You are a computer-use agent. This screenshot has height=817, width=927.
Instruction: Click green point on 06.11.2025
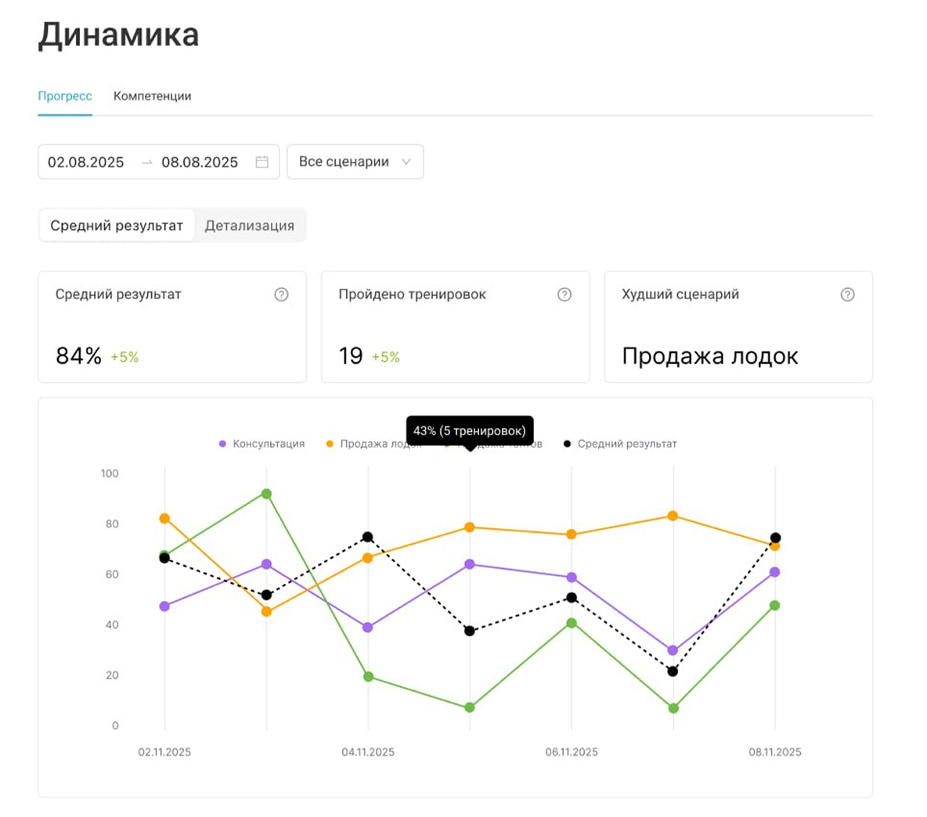pyautogui.click(x=572, y=623)
